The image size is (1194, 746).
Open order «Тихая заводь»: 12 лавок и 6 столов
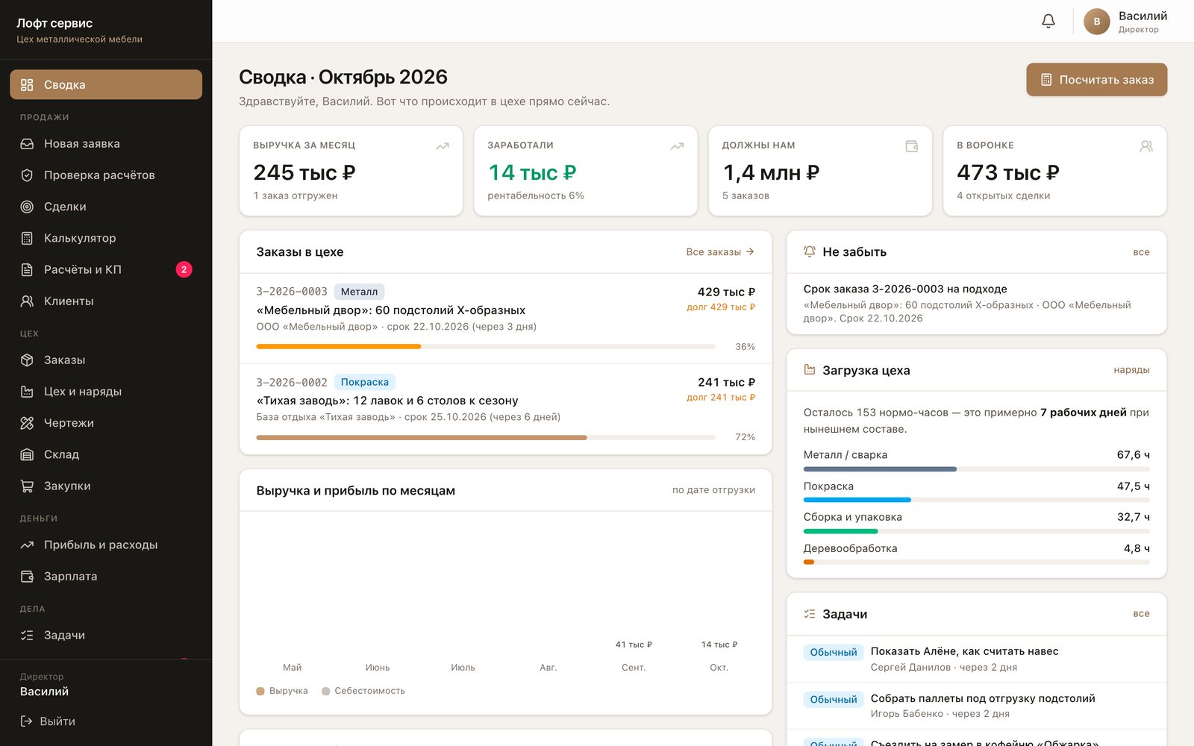pyautogui.click(x=505, y=409)
